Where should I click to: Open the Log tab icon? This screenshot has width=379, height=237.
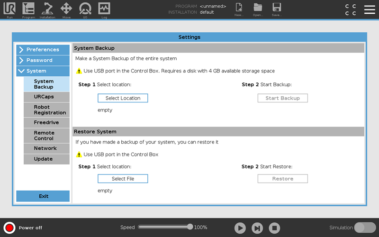[104, 9]
